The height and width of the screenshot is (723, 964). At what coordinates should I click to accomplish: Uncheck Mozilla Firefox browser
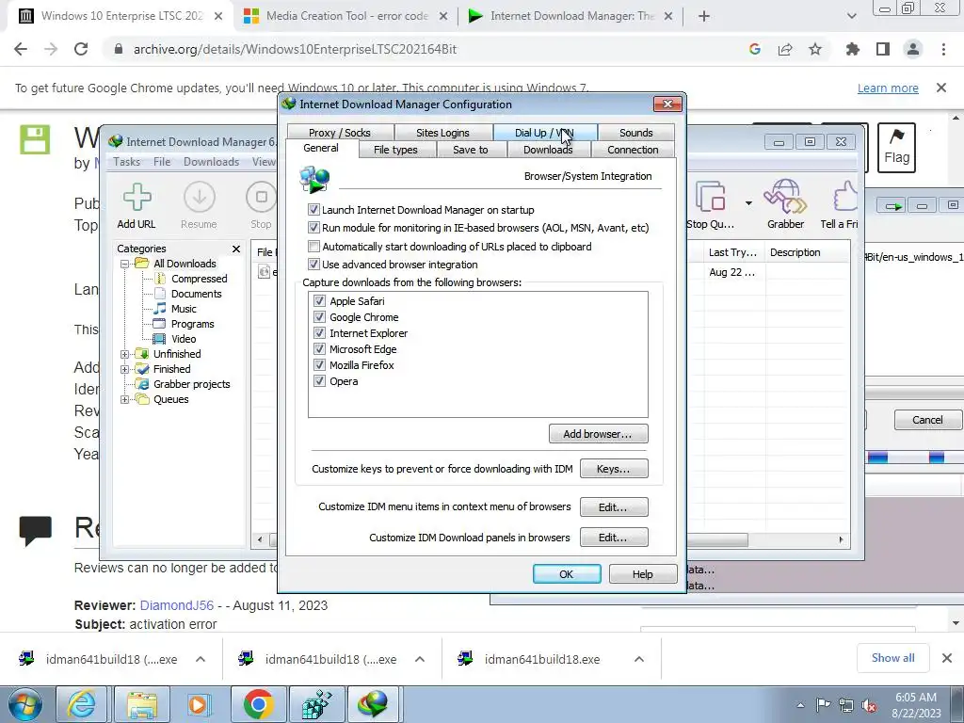[x=319, y=364]
